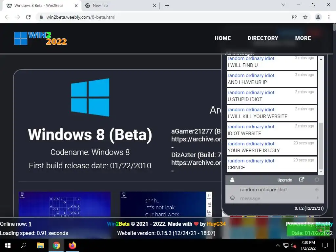Show hidden tray icons chevron

[x=278, y=245]
